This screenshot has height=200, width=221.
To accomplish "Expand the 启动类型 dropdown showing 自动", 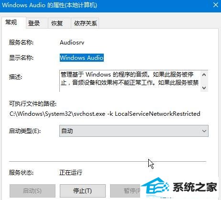I will coord(134,131).
